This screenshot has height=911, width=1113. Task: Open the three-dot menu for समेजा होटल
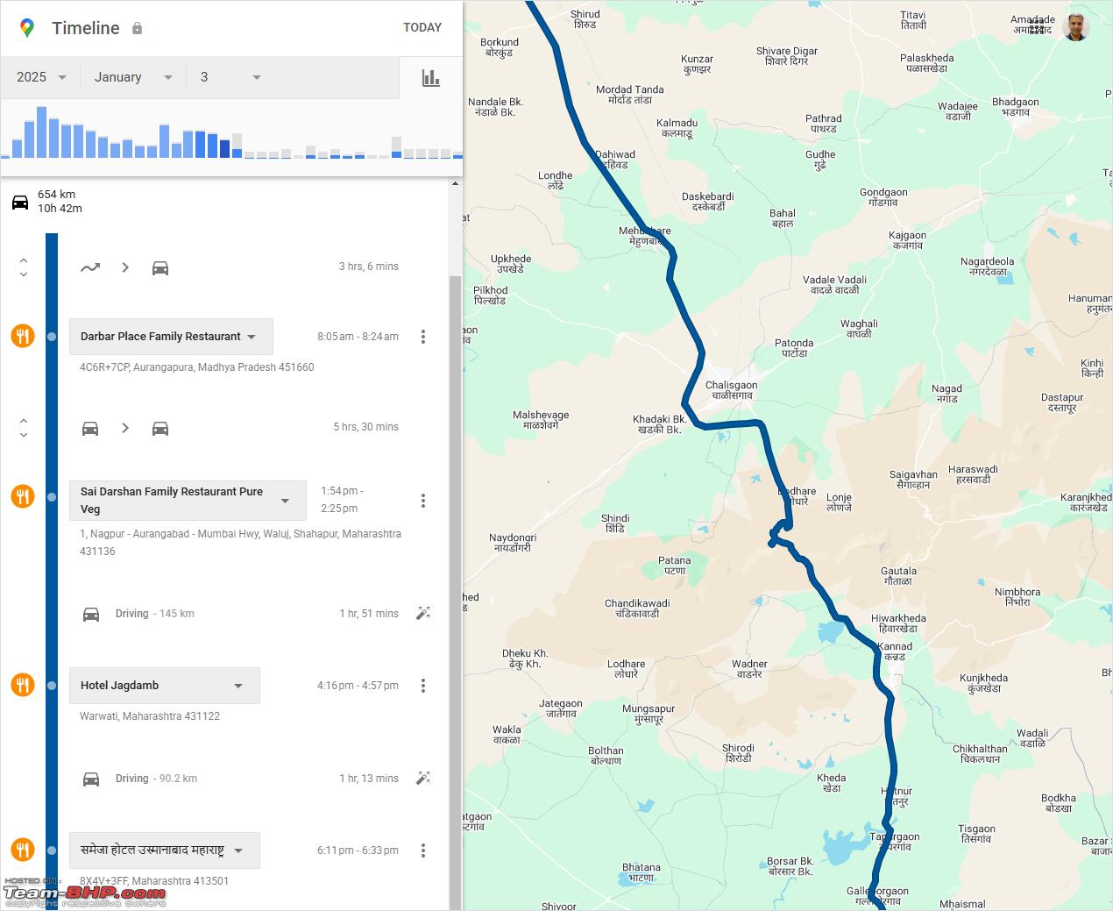pos(423,851)
